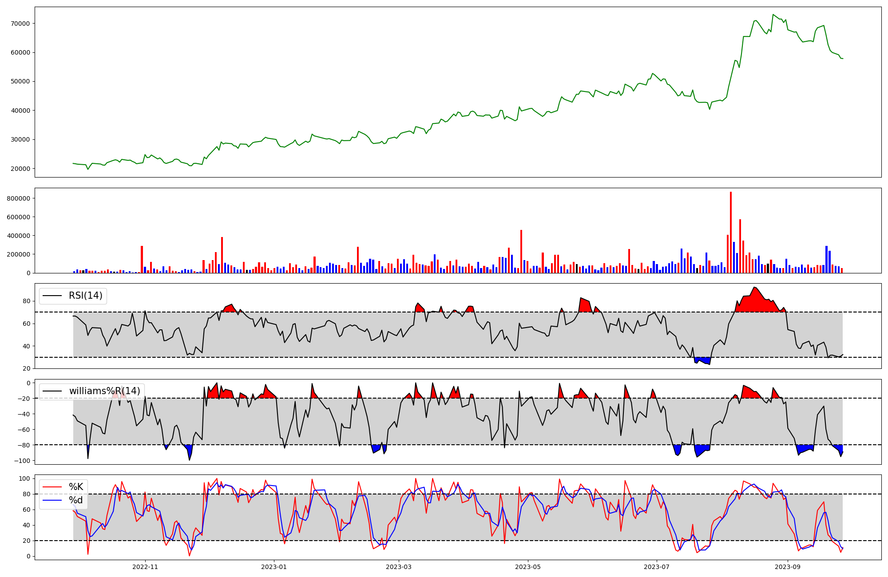Click the 2022-11 date tick label
Screen dimensions: 888x577
coord(145,567)
